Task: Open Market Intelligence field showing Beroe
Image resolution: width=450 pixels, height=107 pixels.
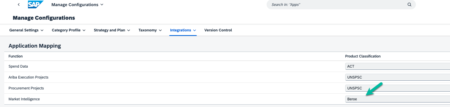Action: pyautogui.click(x=397, y=99)
